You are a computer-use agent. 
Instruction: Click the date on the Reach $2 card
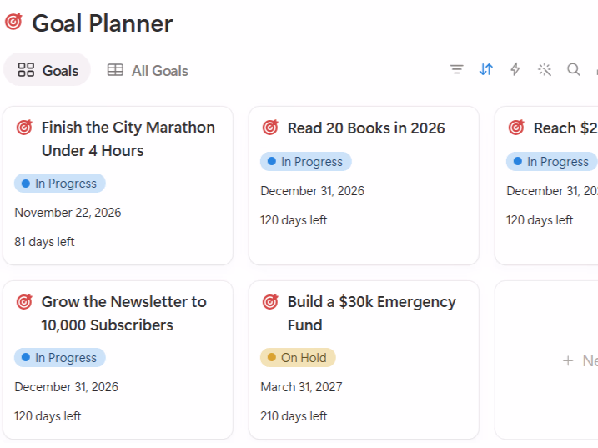pyautogui.click(x=552, y=191)
